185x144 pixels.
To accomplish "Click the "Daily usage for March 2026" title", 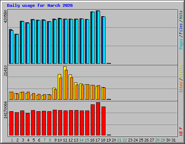I will 40,5.
